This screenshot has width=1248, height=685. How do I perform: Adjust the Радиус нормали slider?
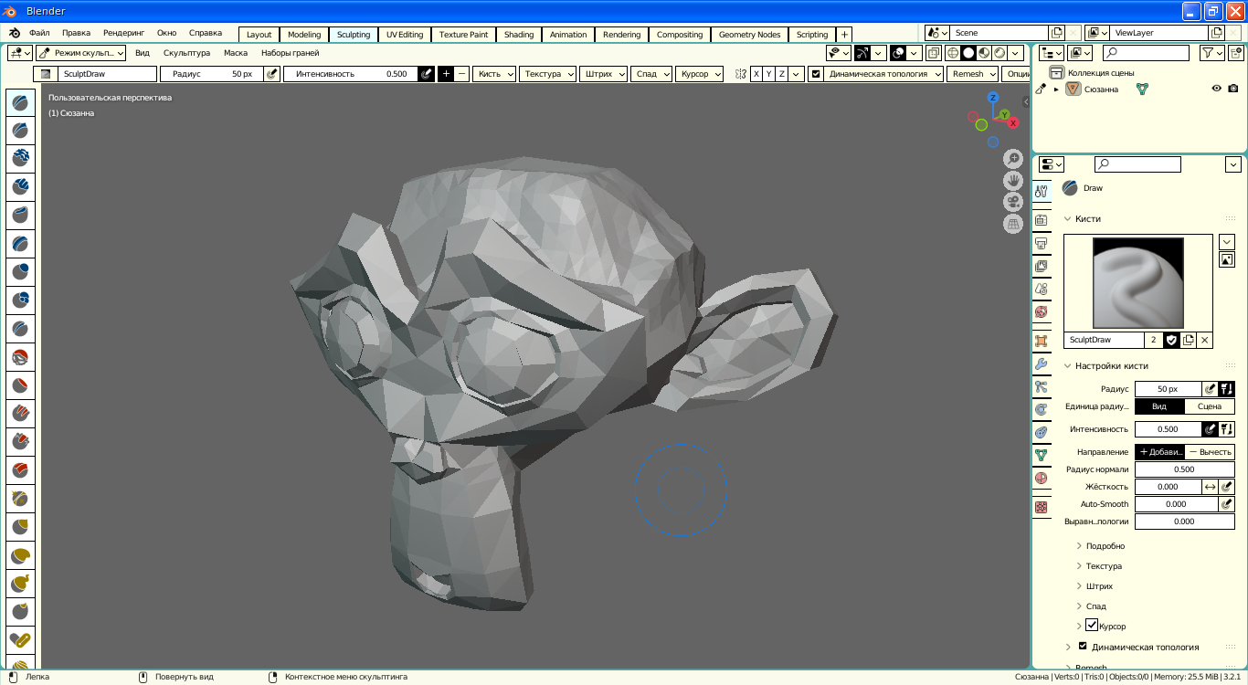pyautogui.click(x=1184, y=469)
